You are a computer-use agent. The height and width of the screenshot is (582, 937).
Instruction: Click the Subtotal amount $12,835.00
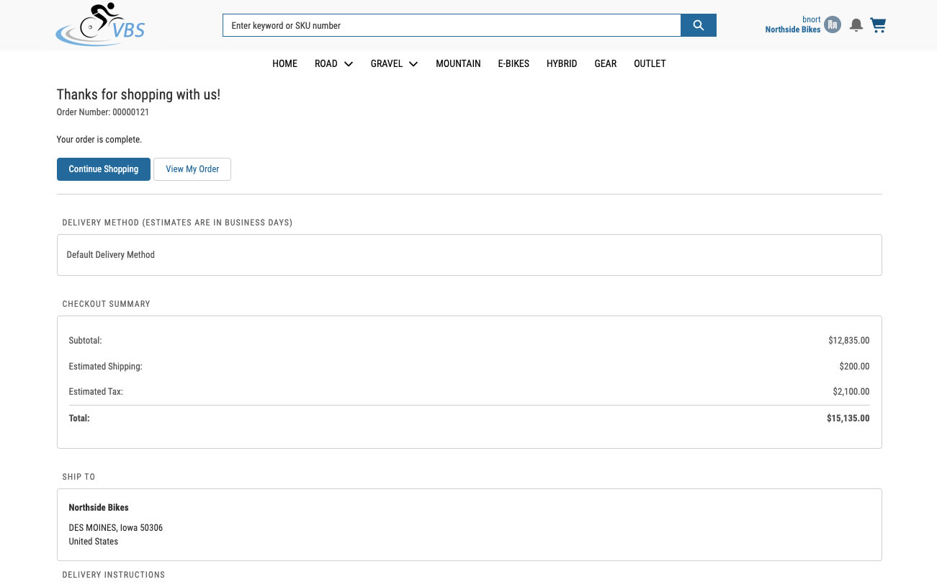(x=848, y=341)
